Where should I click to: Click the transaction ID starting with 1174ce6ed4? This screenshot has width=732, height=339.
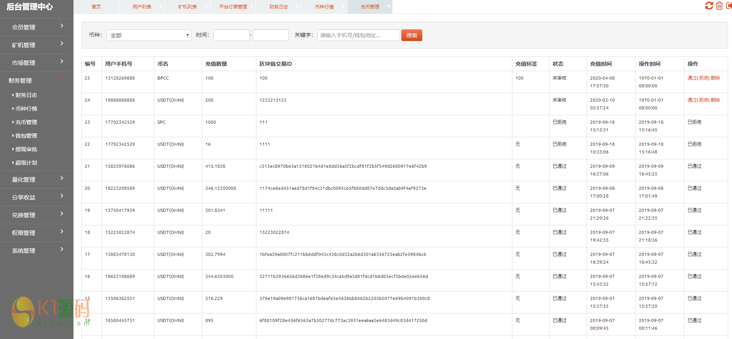coord(343,188)
